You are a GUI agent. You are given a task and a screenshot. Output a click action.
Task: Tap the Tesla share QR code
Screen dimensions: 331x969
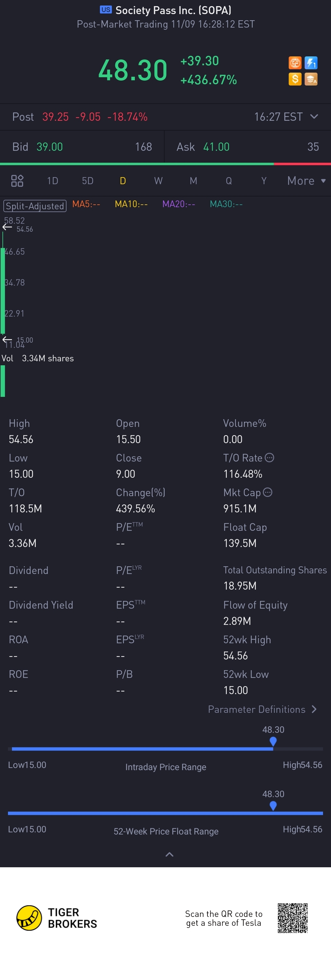293,918
